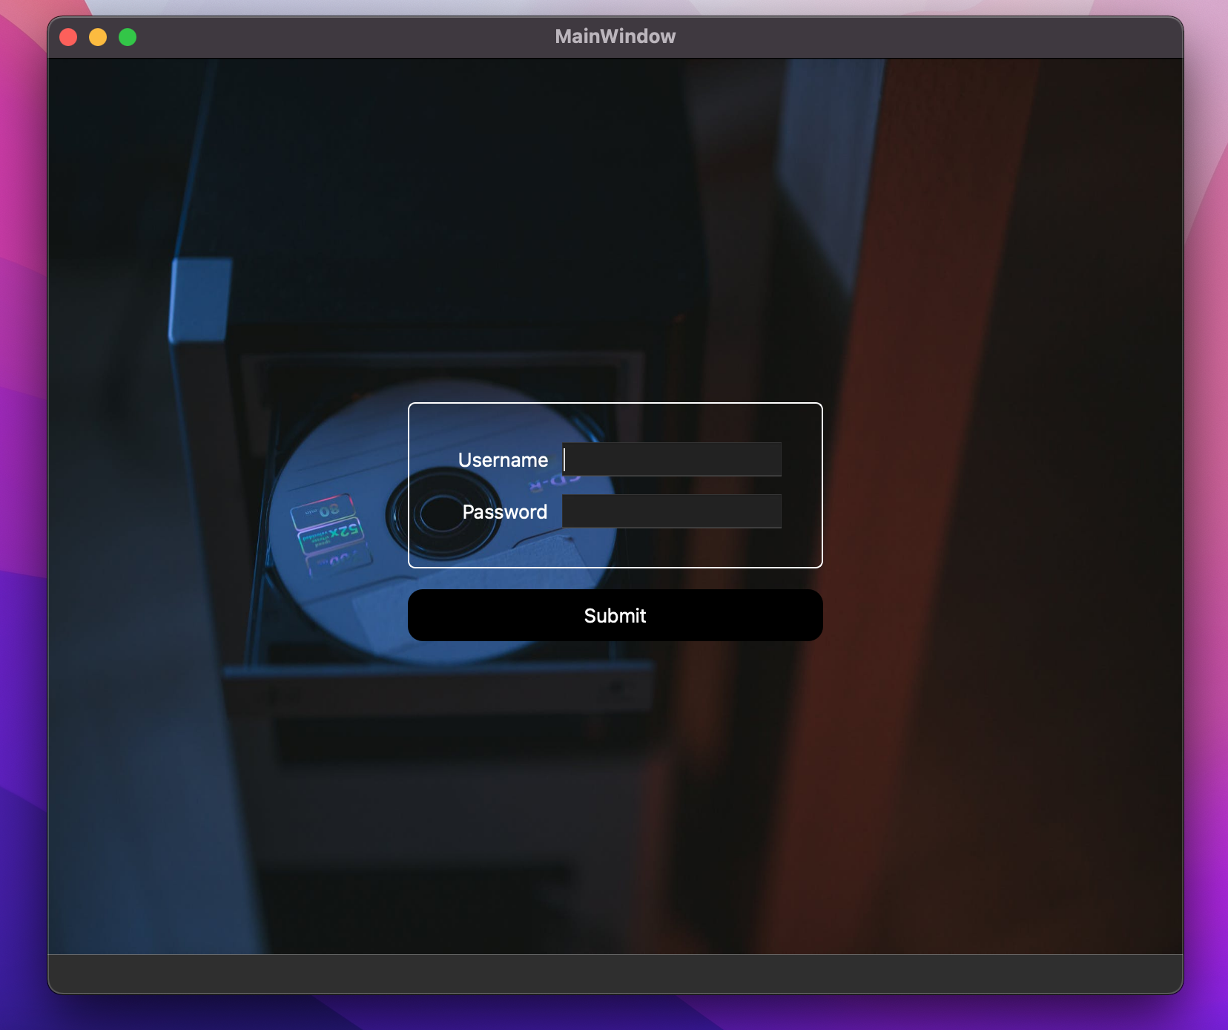This screenshot has width=1228, height=1030.
Task: Click inside the login form panel
Action: [615, 549]
